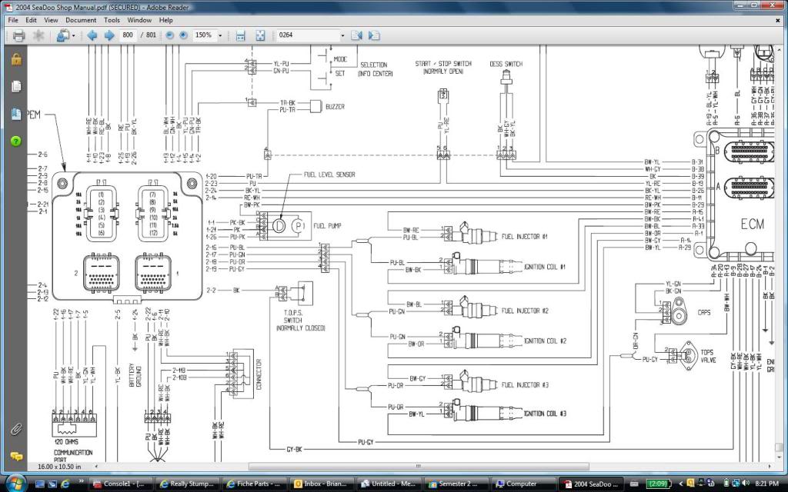Click the security padlock icon in the sidebar

[16, 58]
